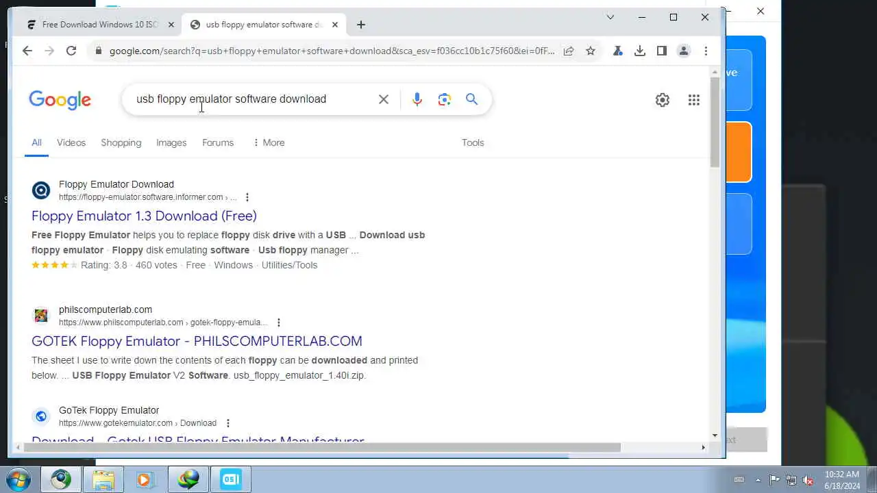The height and width of the screenshot is (493, 877).
Task: Open the media player taskbar icon
Action: [x=145, y=479]
